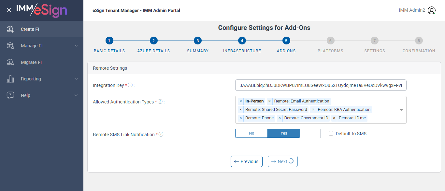Open the IMM Admin2 user profile icon
Screen dimensions: 445x191
[432, 10]
